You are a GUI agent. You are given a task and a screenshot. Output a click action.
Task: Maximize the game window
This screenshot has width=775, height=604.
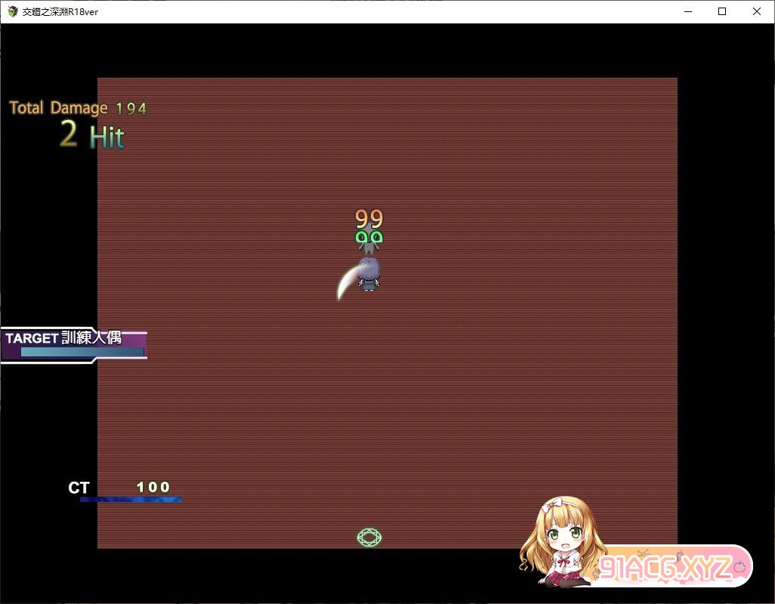pyautogui.click(x=722, y=11)
